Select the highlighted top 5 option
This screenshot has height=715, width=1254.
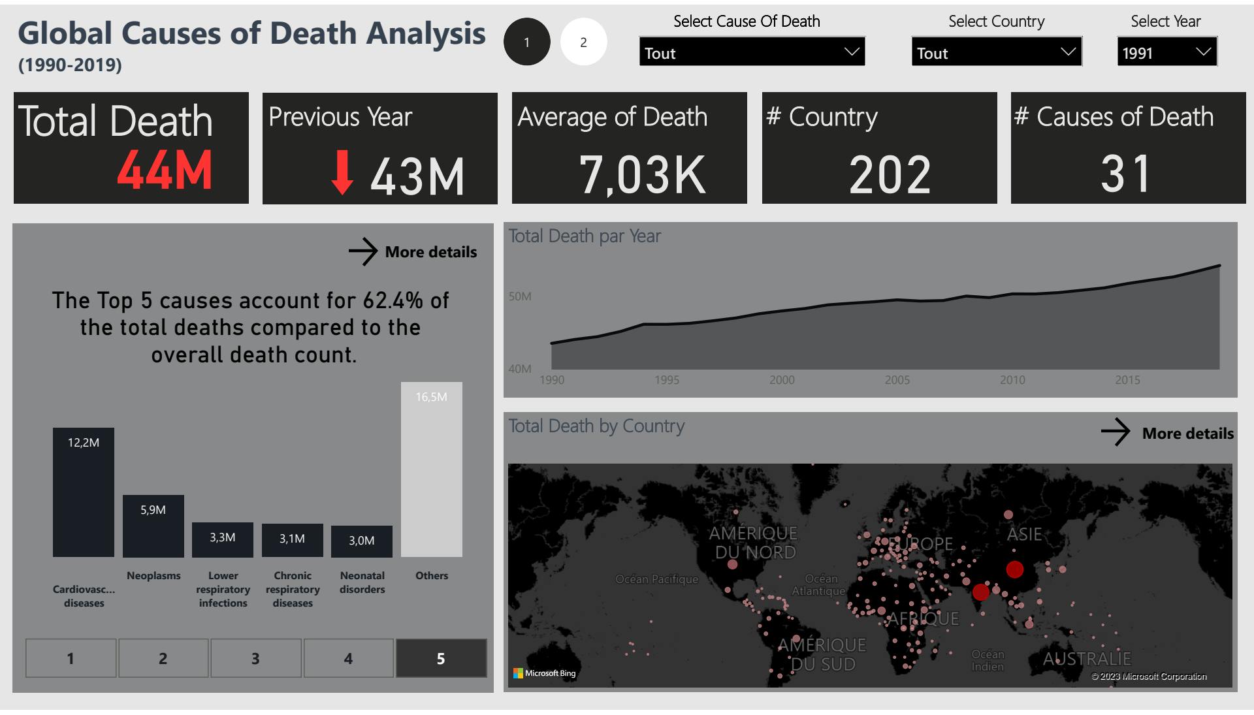pos(441,658)
